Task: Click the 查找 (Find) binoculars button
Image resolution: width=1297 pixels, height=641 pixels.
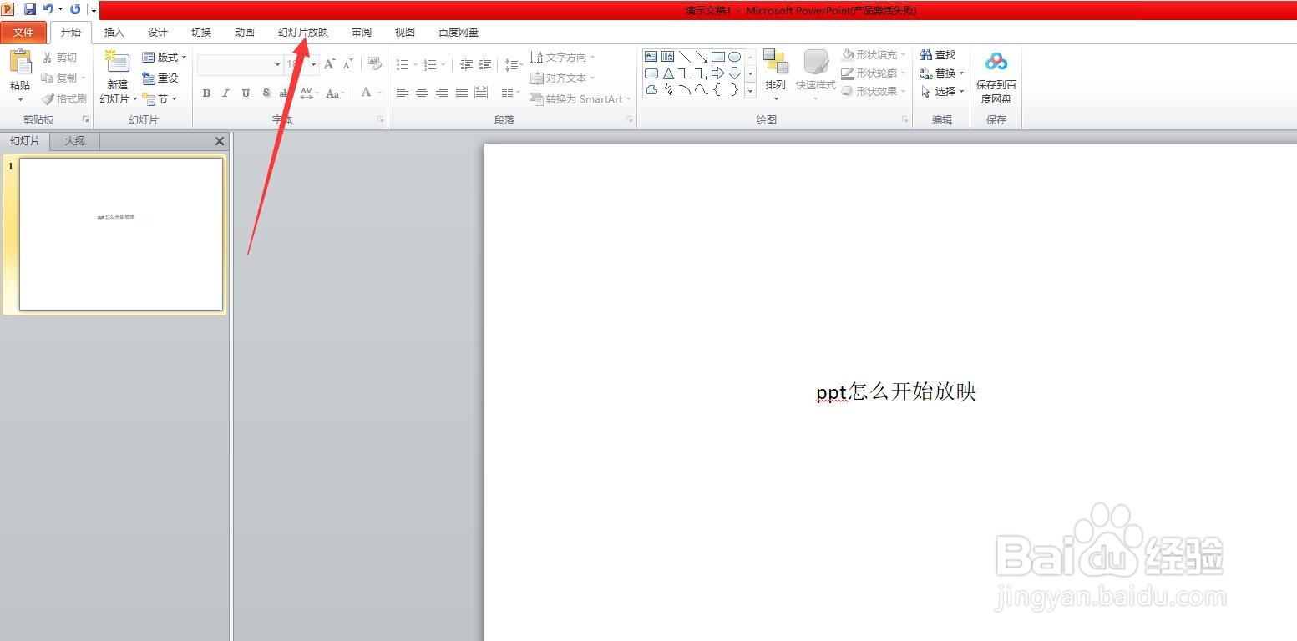Action: (937, 55)
